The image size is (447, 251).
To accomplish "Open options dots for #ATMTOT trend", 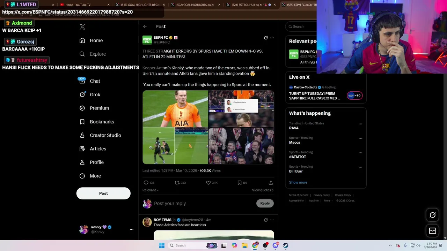I will pyautogui.click(x=360, y=153).
